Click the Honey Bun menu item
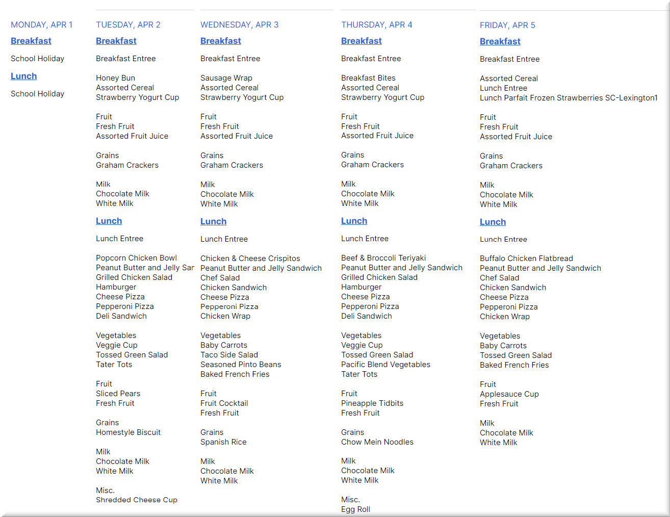Viewport: 670px width, 517px height. 116,78
